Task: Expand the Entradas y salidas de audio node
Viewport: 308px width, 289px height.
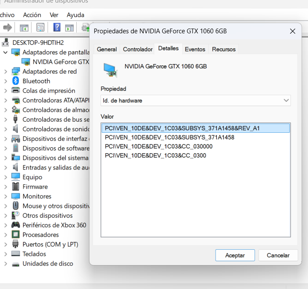Action: pyautogui.click(x=6, y=167)
